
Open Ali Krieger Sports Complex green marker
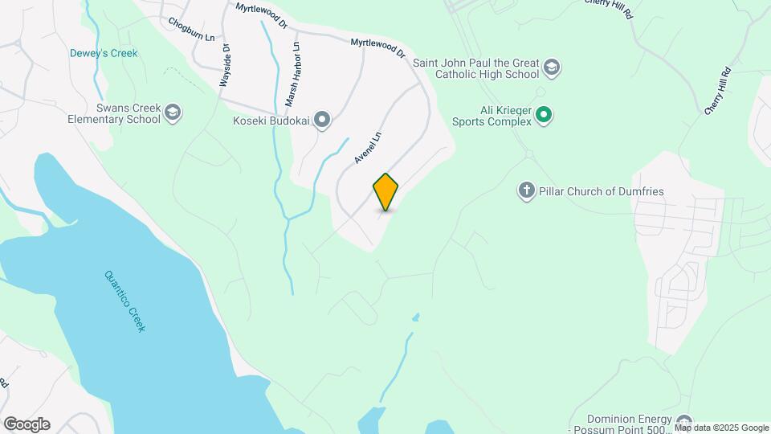[544, 116]
